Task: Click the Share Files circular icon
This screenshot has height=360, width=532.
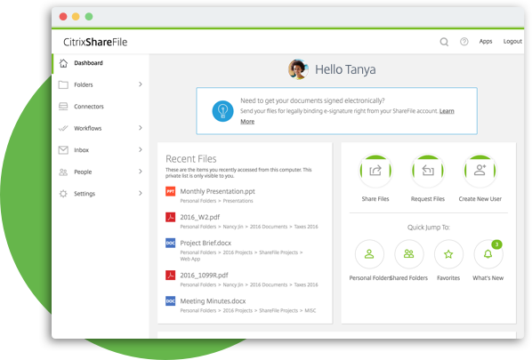Action: pos(375,171)
